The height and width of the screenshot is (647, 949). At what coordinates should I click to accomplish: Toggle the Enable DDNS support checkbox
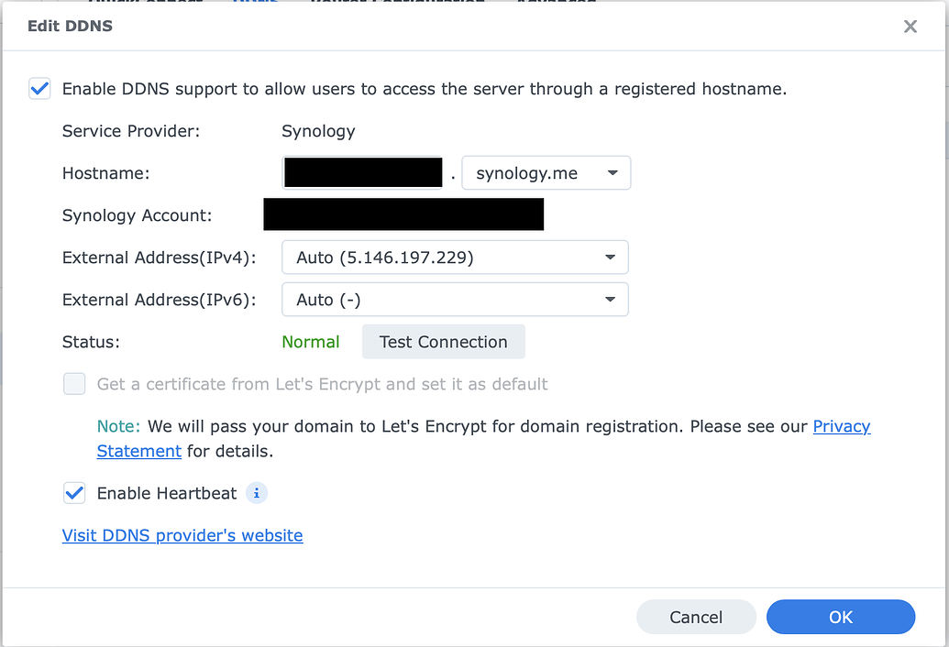pyautogui.click(x=39, y=89)
